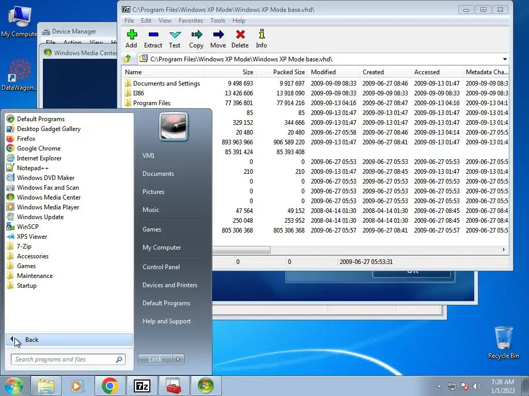Click the Lock button

click(155, 359)
